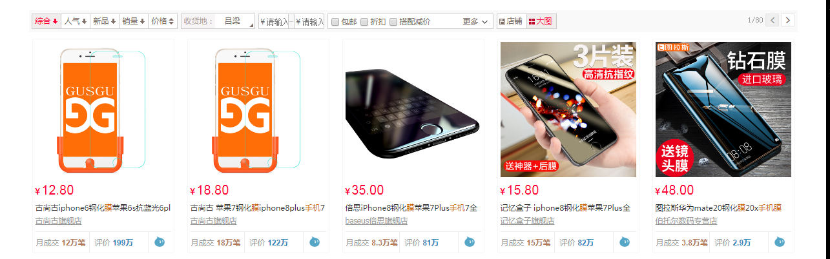Go to next results page arrow
Screen dimensions: 830x259
point(787,20)
